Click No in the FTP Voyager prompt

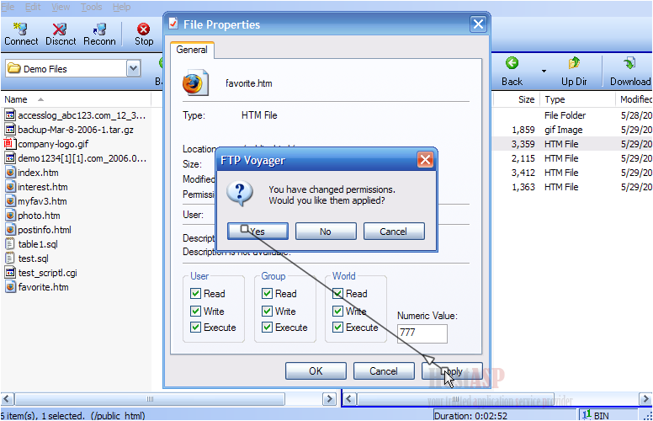click(x=326, y=232)
